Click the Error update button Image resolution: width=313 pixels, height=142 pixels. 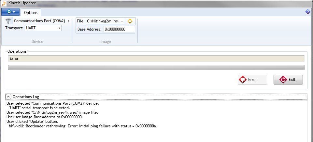252,80
